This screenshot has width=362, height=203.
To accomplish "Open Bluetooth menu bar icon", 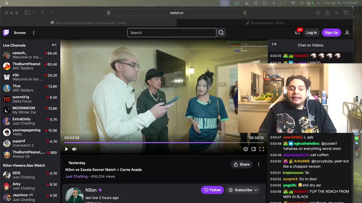I will pos(273,3).
